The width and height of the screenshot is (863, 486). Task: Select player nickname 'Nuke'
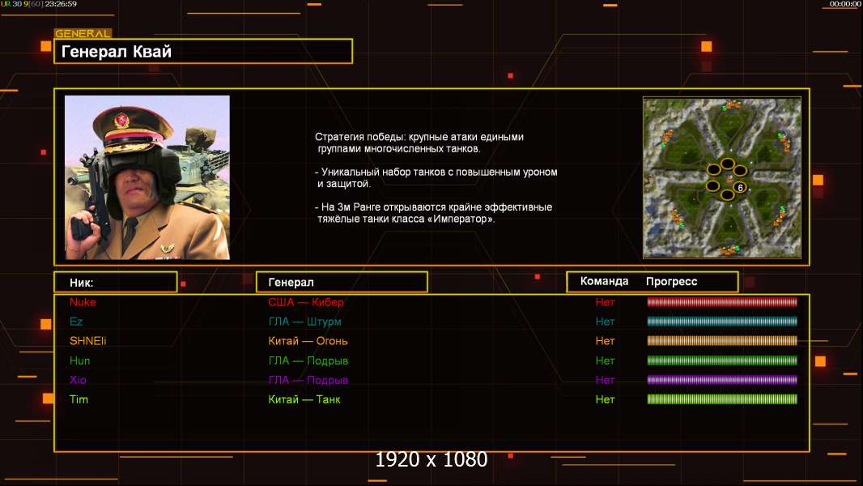[83, 302]
